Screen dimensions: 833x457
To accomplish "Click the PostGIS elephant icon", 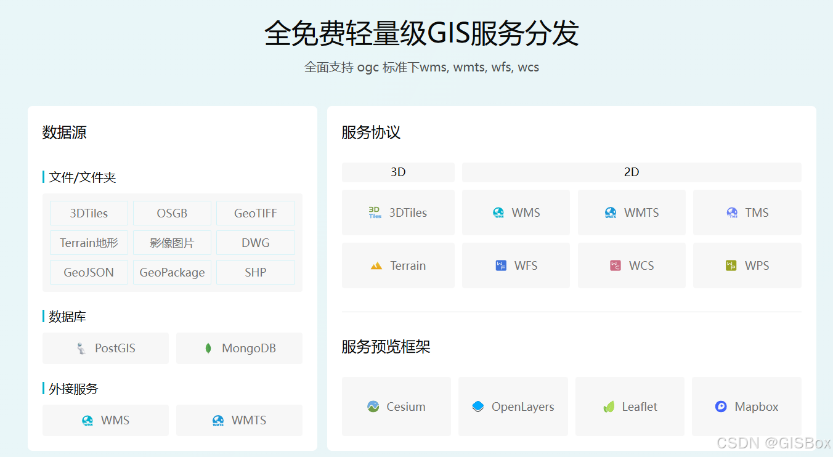I will click(x=81, y=349).
